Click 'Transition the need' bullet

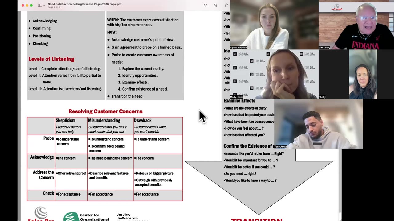pos(127,96)
